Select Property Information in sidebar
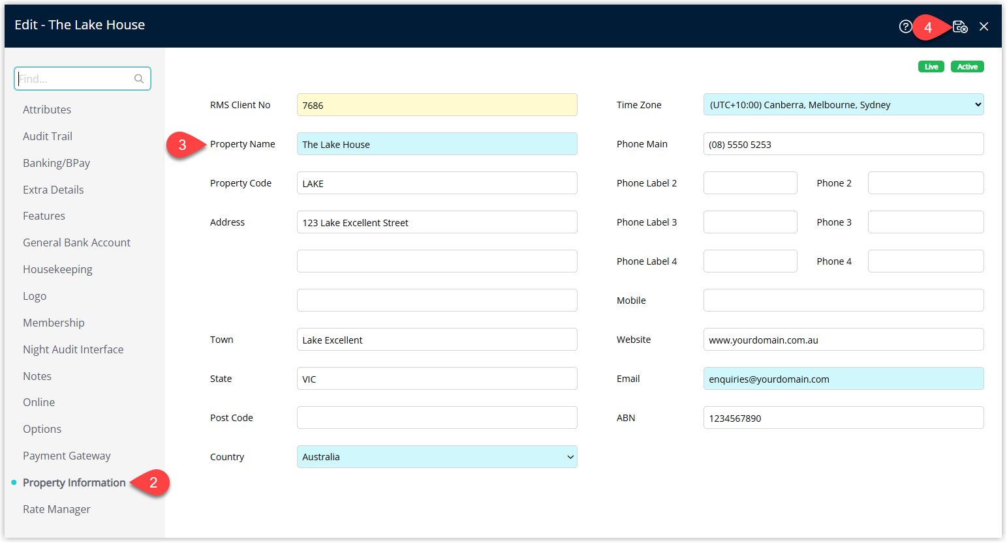 [x=74, y=482]
